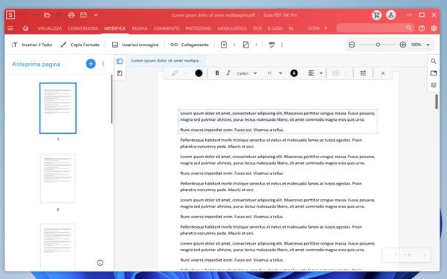Toggle Italic formatting
Image resolution: width=447 pixels, height=279 pixels.
tap(228, 73)
